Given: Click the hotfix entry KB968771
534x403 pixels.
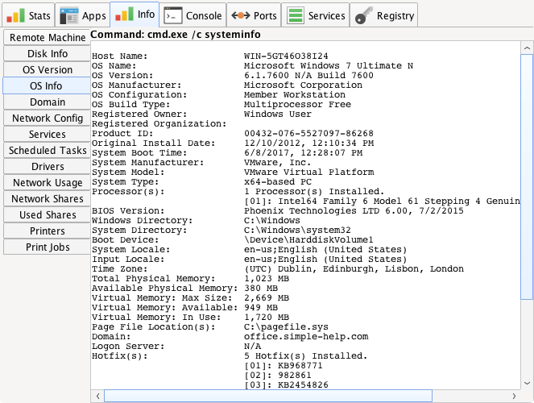Looking at the screenshot, I should (300, 366).
